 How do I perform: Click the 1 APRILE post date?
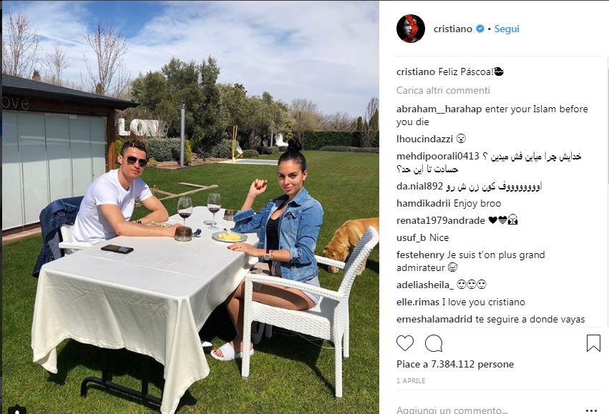411,380
